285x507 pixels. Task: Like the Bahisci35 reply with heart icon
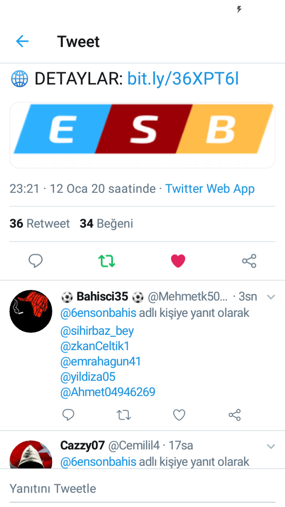click(x=179, y=415)
